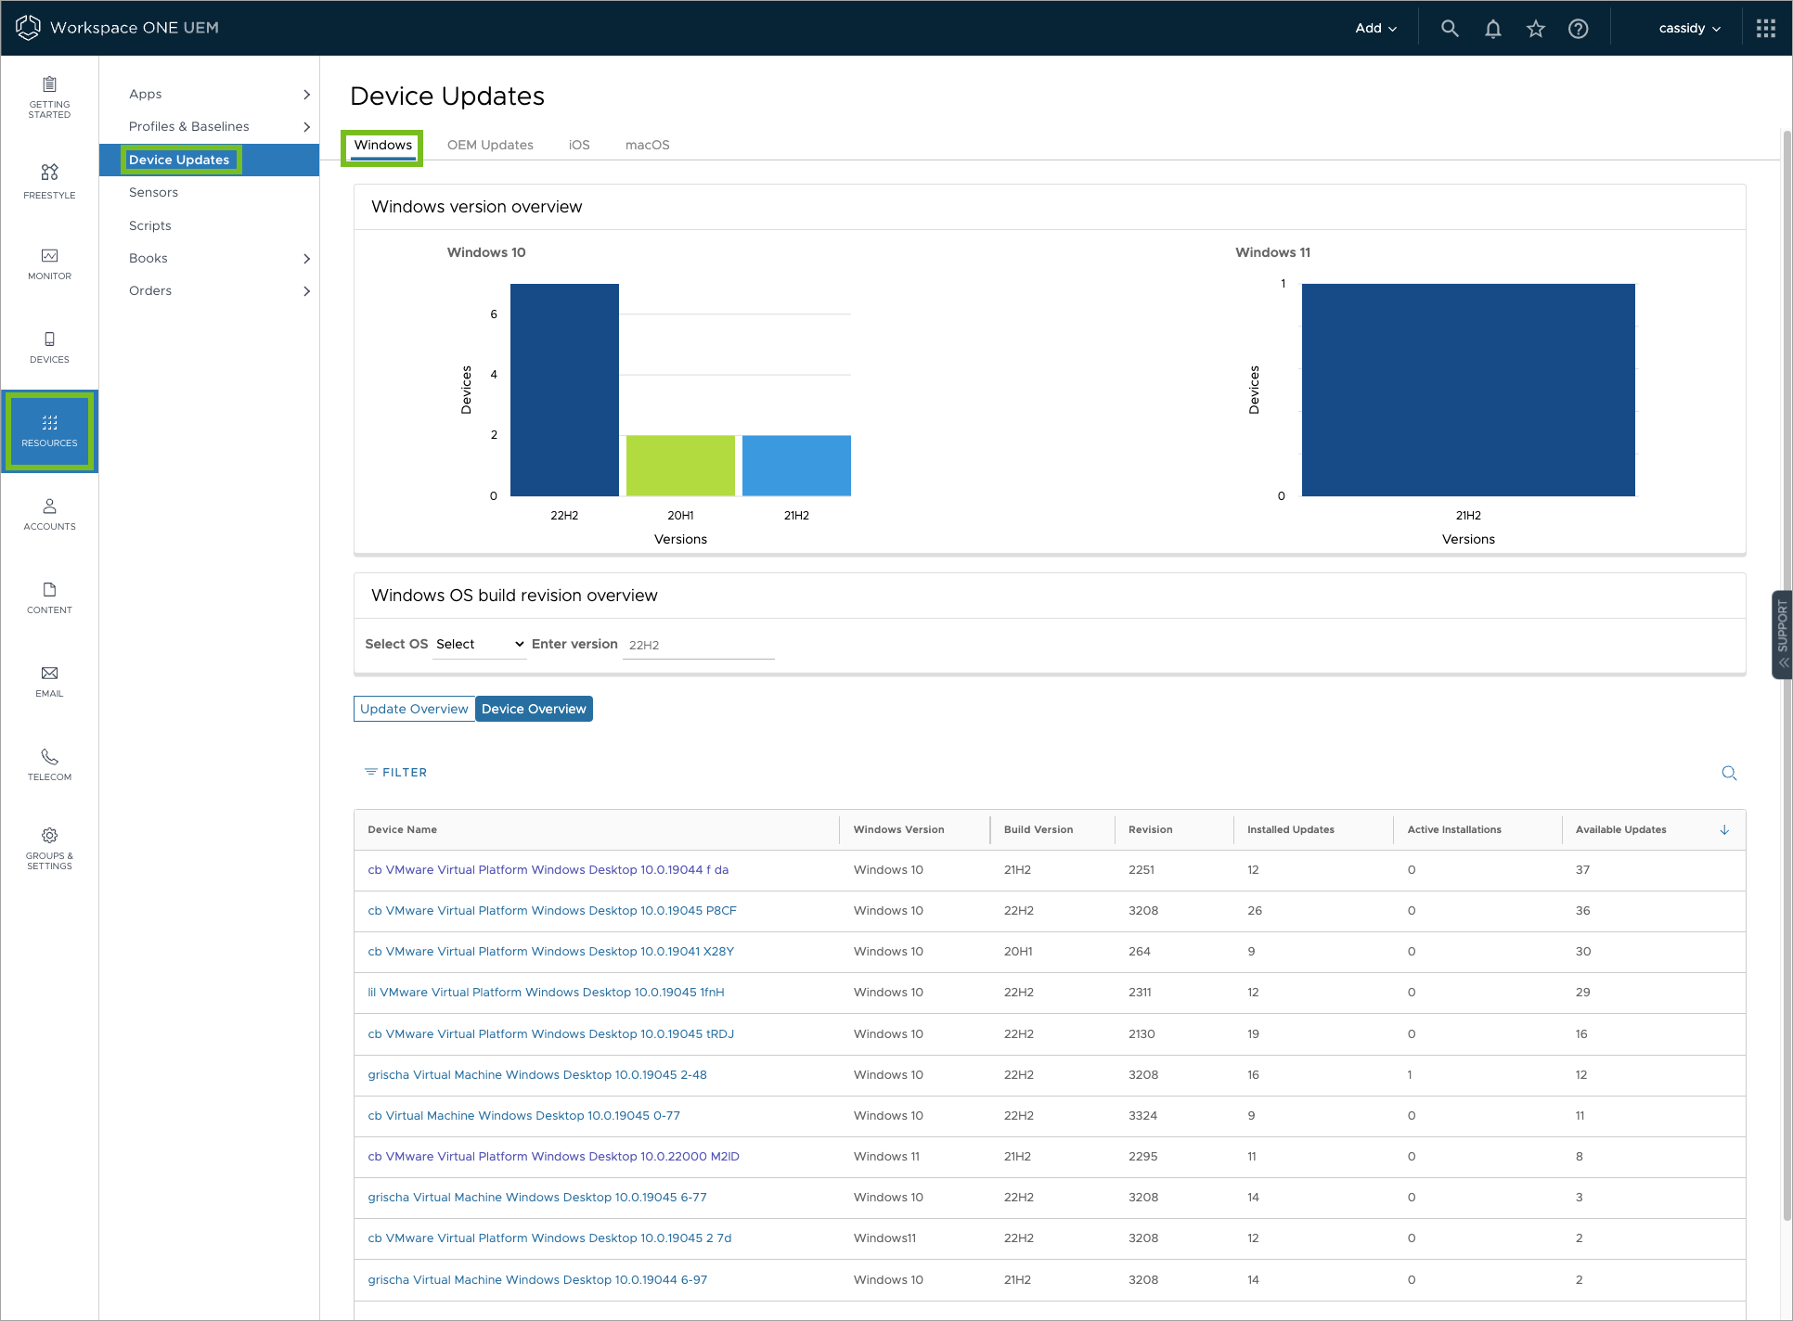Open the Select OS dropdown
This screenshot has height=1321, width=1793.
click(x=480, y=644)
